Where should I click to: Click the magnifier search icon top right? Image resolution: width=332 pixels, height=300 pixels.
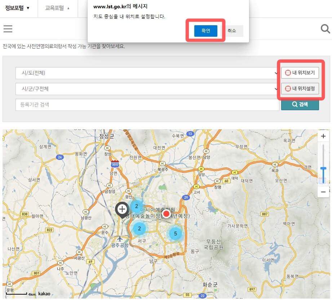325,28
